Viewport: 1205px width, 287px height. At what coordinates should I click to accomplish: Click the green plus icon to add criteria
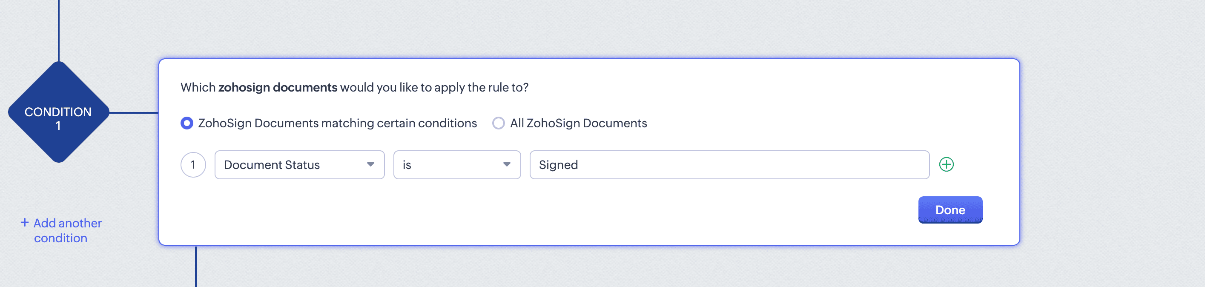(946, 164)
